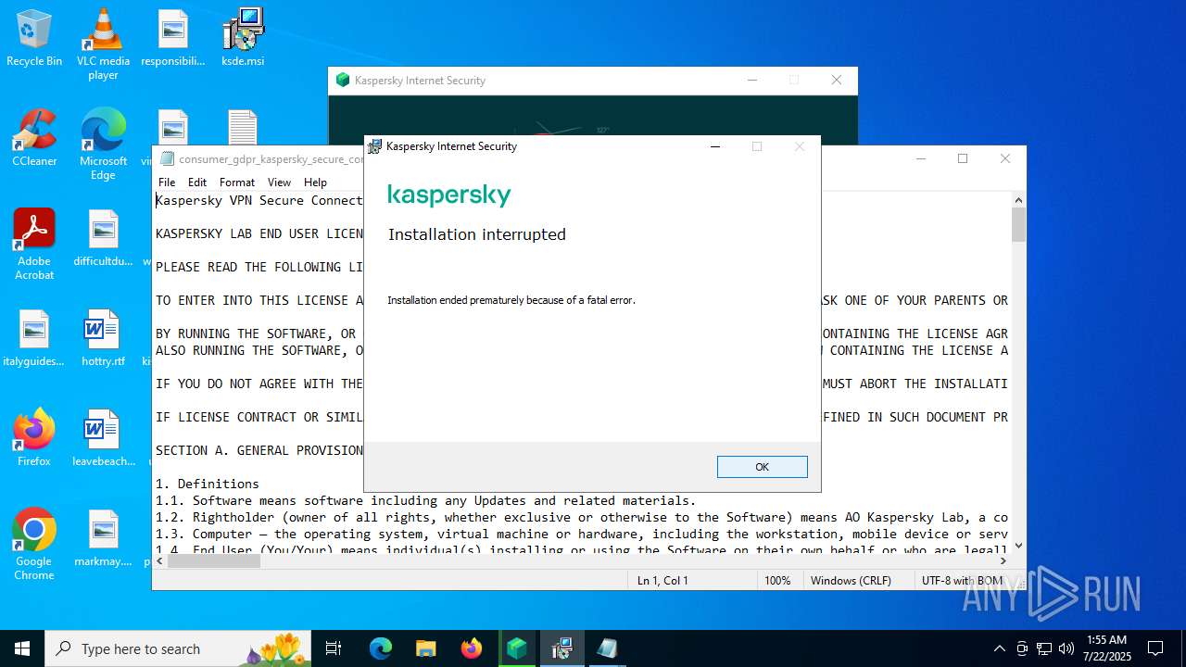This screenshot has width=1186, height=667.
Task: Open the volume control tray icon
Action: [1066, 648]
